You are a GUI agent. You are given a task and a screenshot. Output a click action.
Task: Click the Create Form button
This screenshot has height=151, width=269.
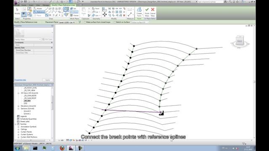[139, 12]
